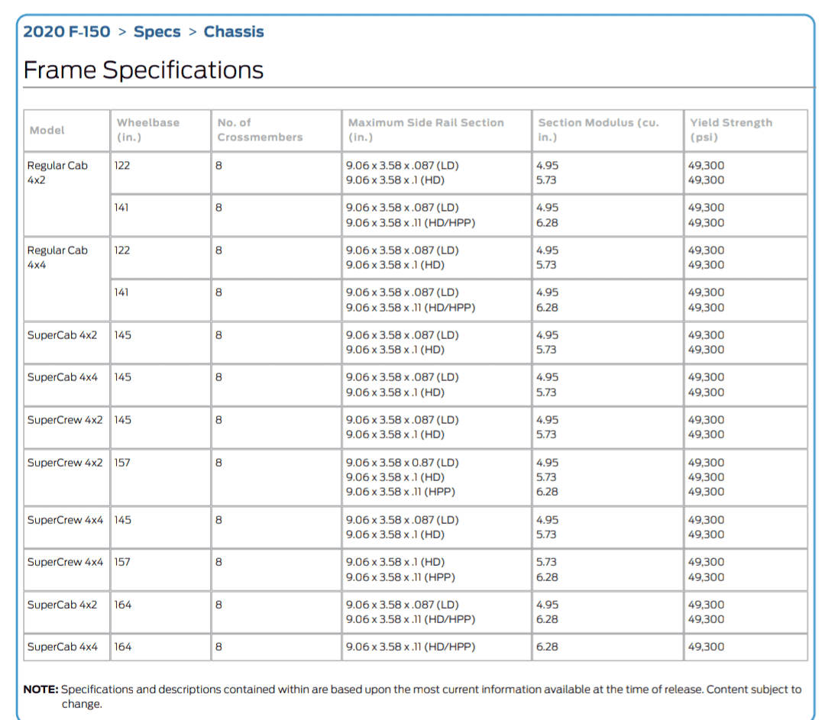Select .1 (HD) rail section for SuperCrew 4x4 157
The image size is (825, 720).
pyautogui.click(x=395, y=562)
